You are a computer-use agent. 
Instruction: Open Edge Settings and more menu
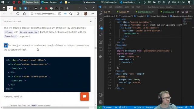tap(92, 14)
